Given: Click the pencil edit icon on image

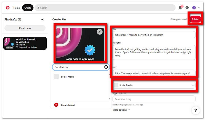Looking at the screenshot, I should tap(100, 32).
